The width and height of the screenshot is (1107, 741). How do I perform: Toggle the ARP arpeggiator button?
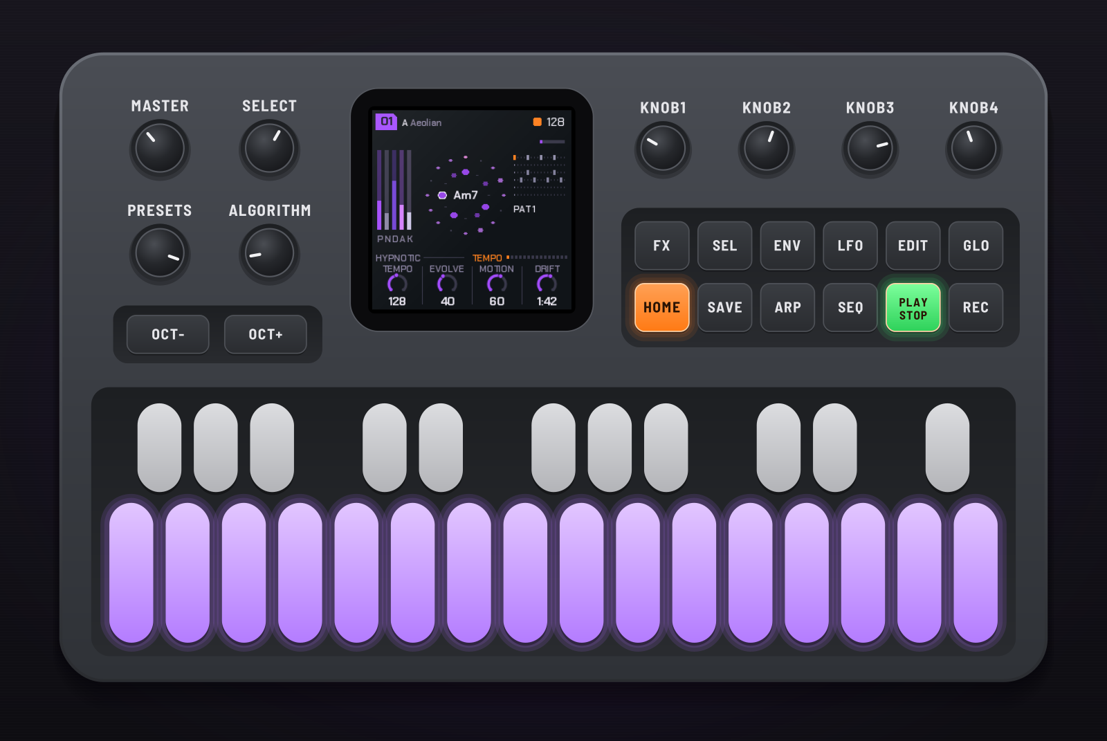[x=787, y=307]
